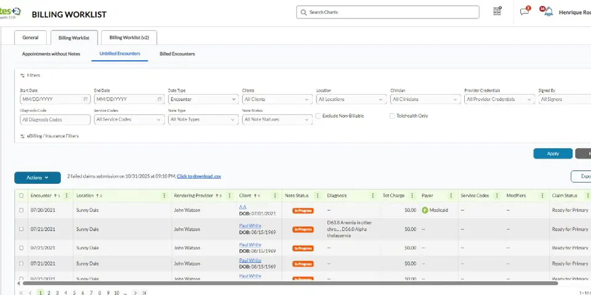Image resolution: width=591 pixels, height=295 pixels.
Task: Open the Unbilled Encounters sub-tab
Action: click(120, 54)
